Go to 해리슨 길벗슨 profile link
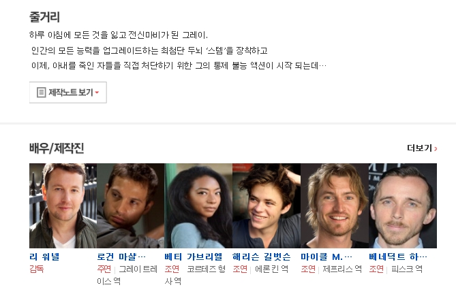The height and width of the screenshot is (298, 456). tap(262, 256)
